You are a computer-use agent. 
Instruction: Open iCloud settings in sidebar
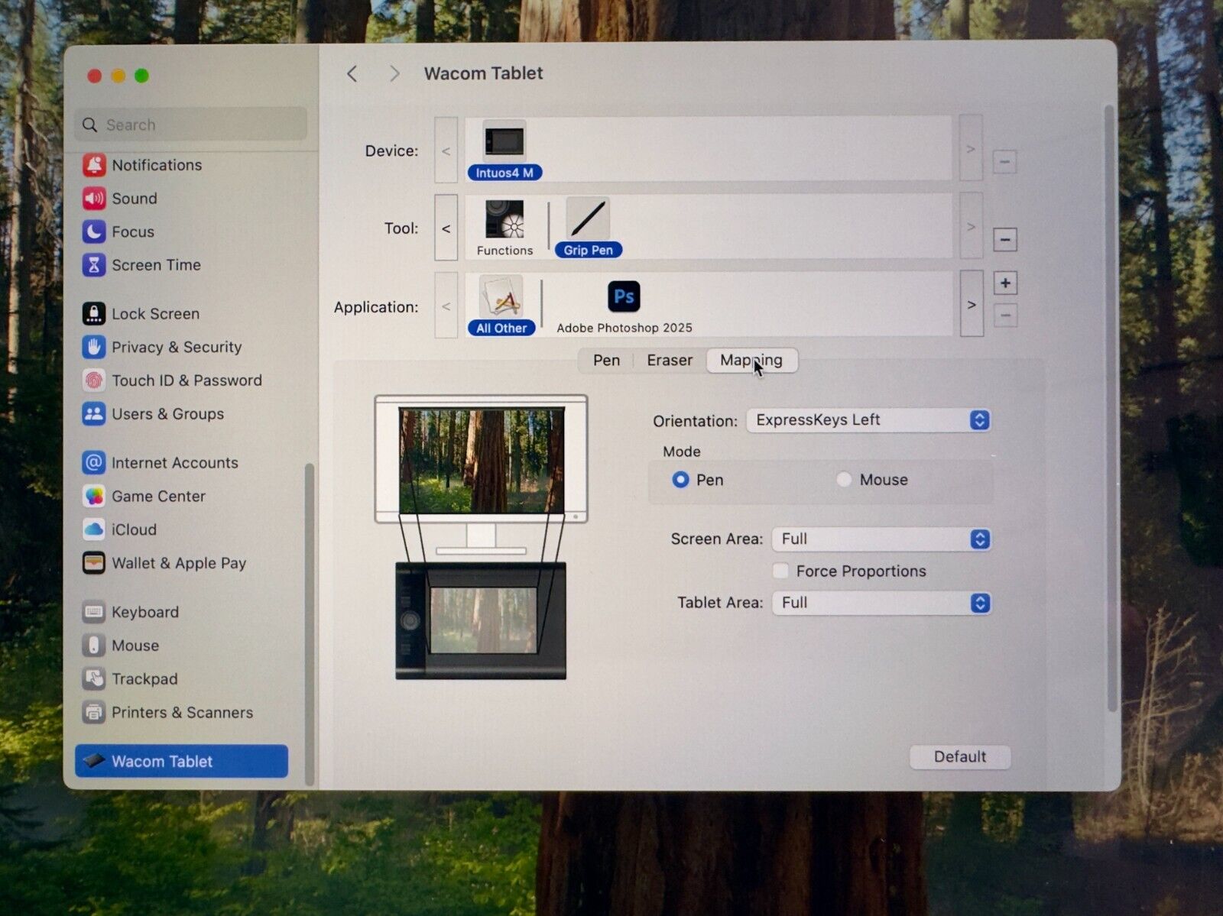pos(119,529)
